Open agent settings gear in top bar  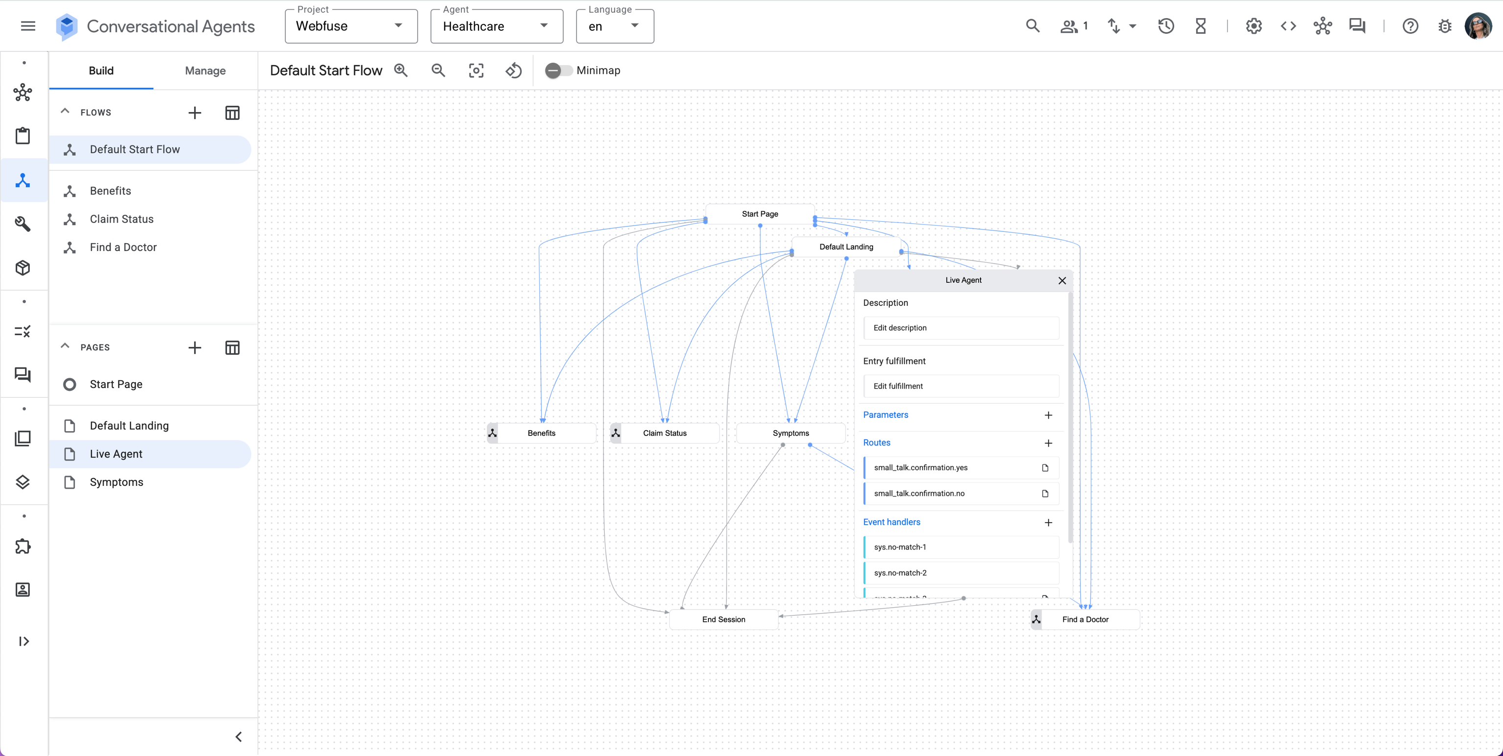click(1253, 25)
